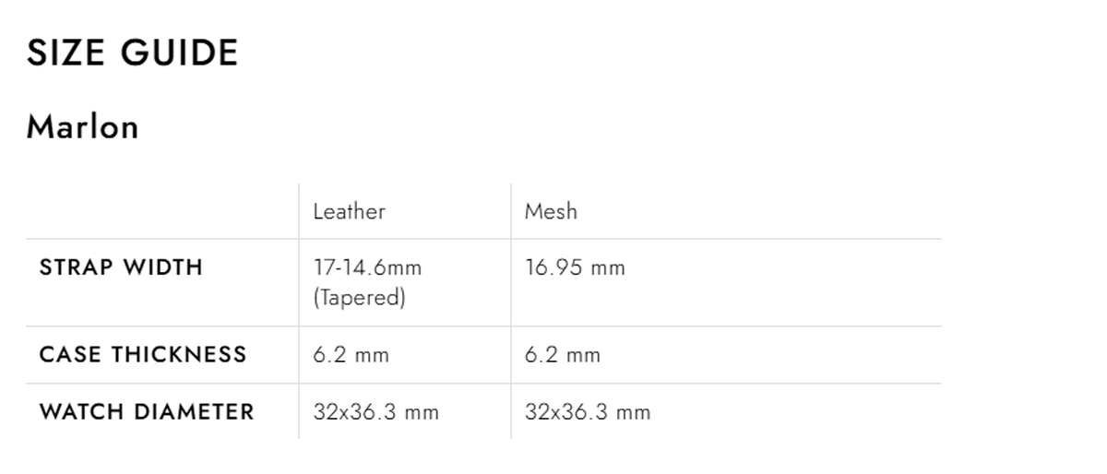Screen dimensions: 1107x474
Task: Click the leather case thickness 6.2 mm
Action: click(351, 355)
